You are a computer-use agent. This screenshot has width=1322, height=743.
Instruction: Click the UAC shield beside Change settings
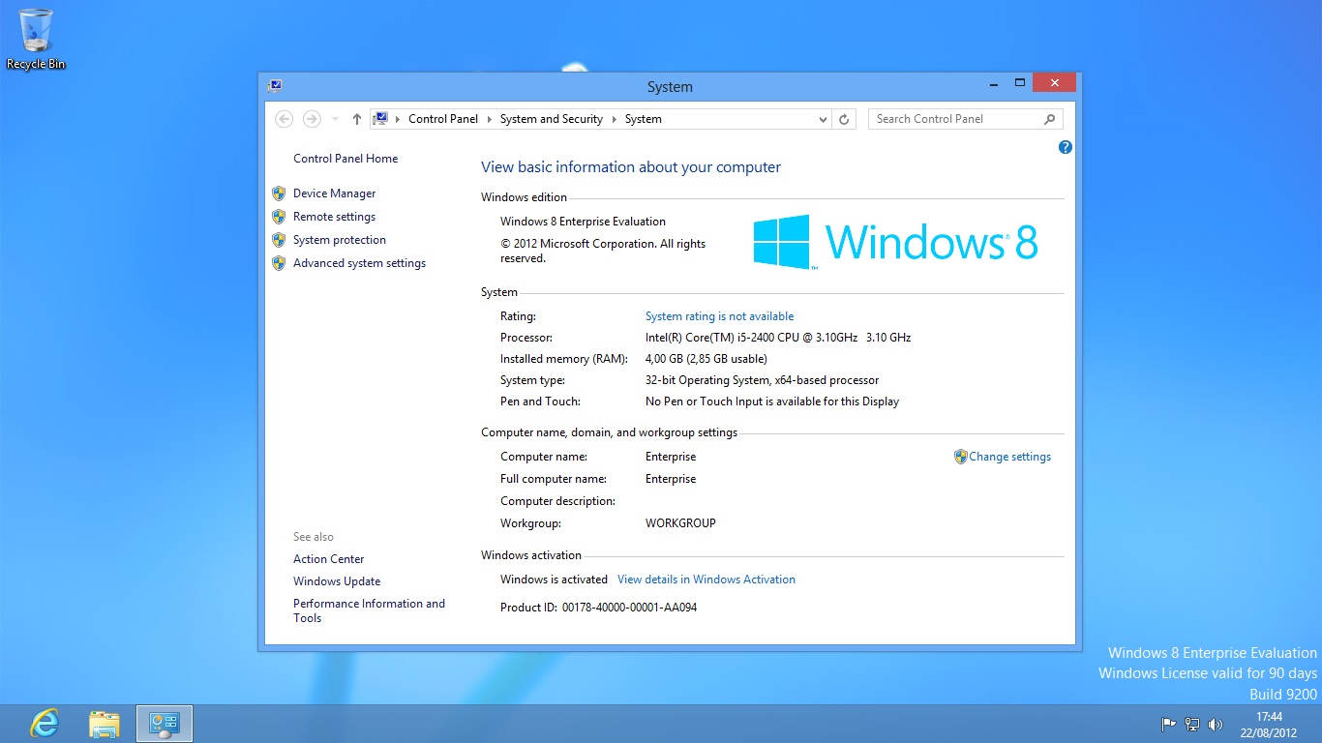[960, 456]
